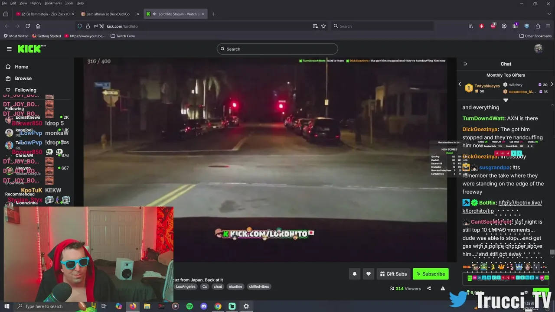Select Edmatthews in the following list
Image resolution: width=555 pixels, height=312 pixels.
click(x=37, y=119)
